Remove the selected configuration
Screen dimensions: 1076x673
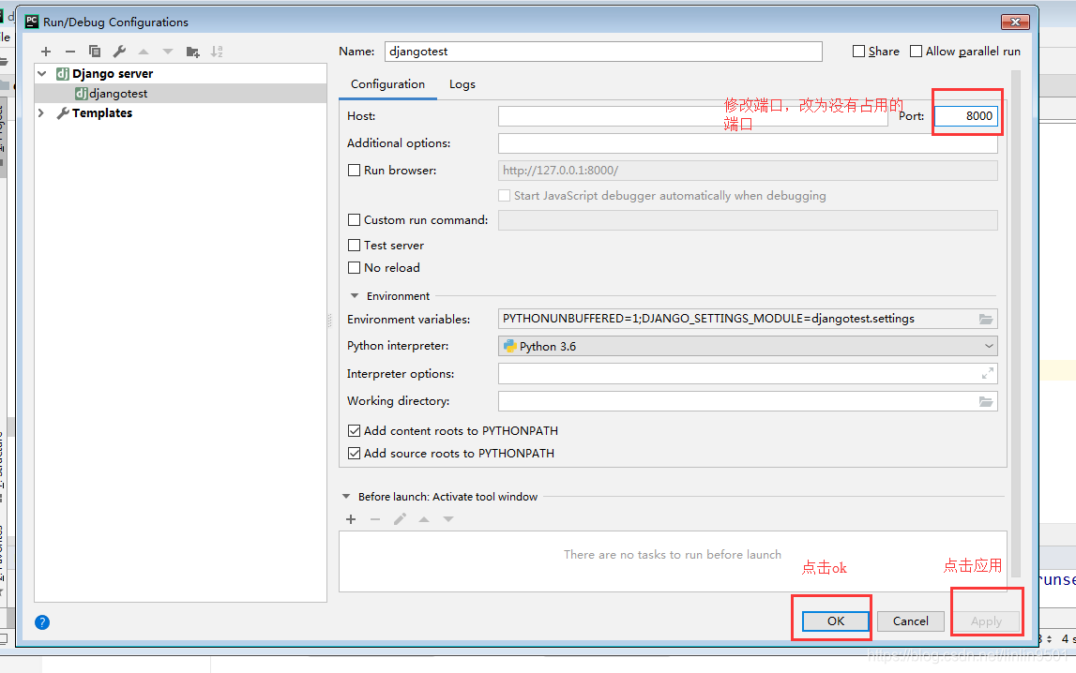pyautogui.click(x=68, y=51)
